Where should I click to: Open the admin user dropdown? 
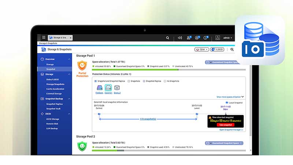(x=227, y=38)
